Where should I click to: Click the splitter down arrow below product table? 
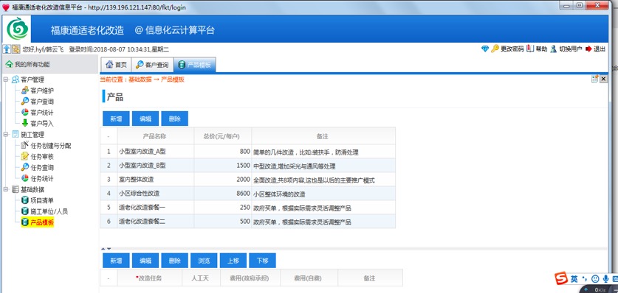(109, 249)
